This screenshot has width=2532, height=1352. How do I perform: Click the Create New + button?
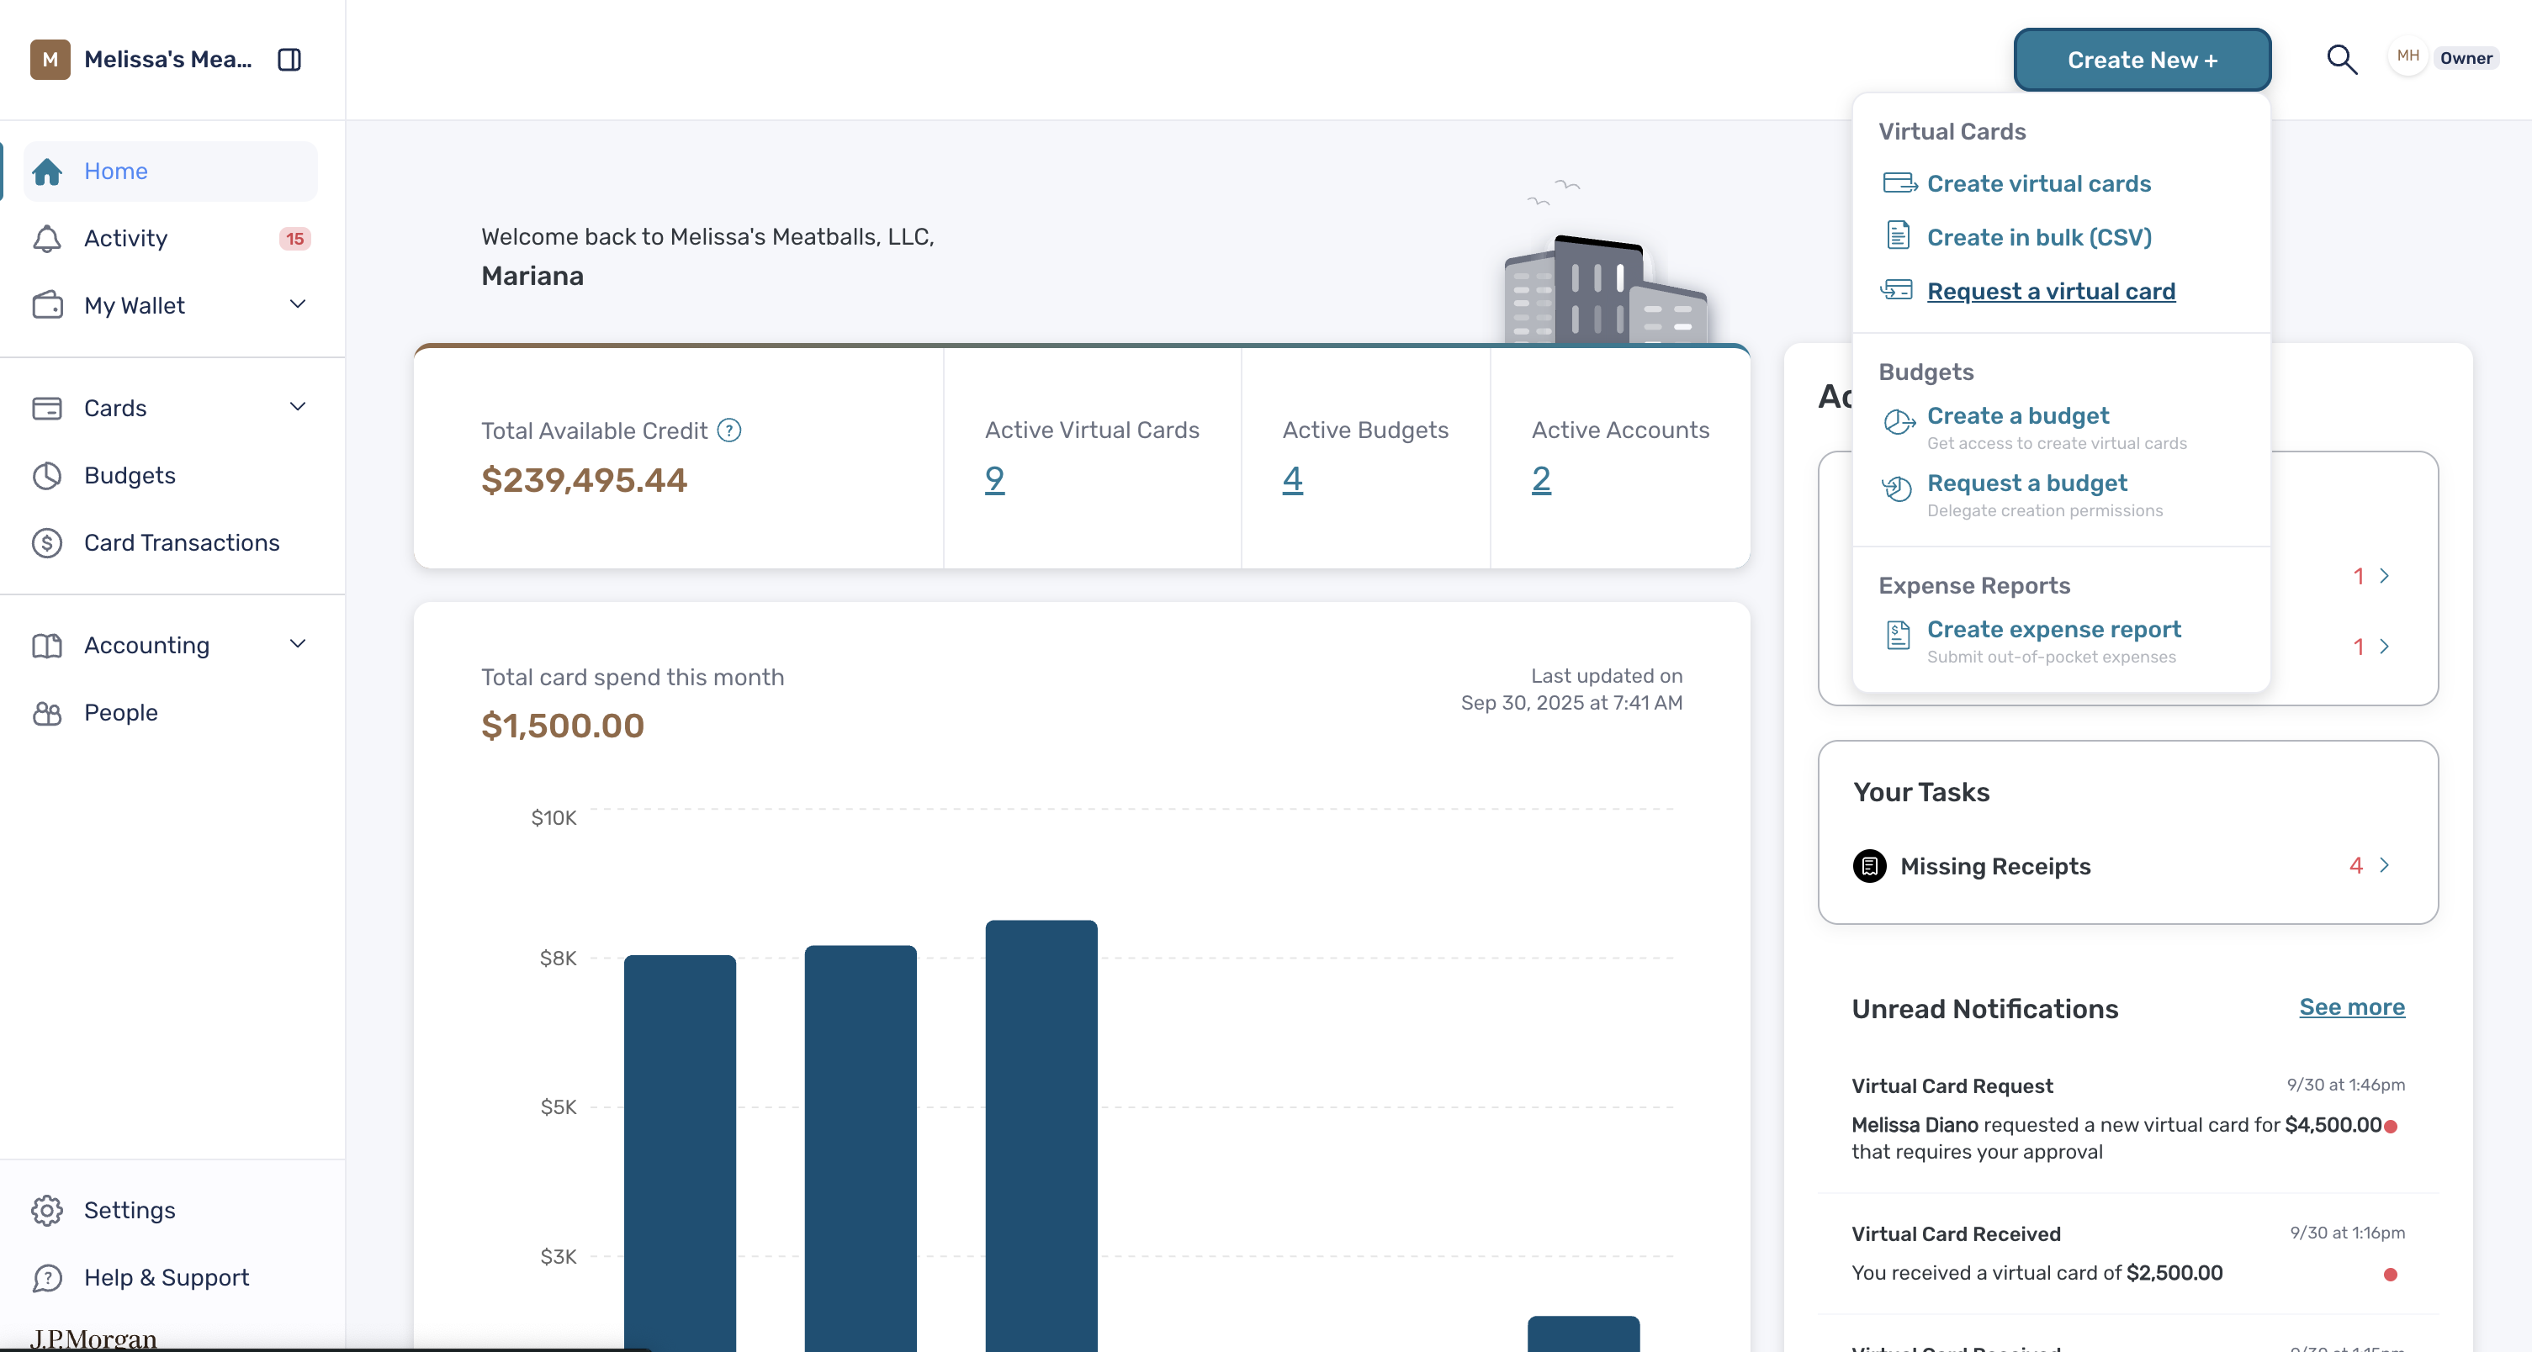[2142, 60]
